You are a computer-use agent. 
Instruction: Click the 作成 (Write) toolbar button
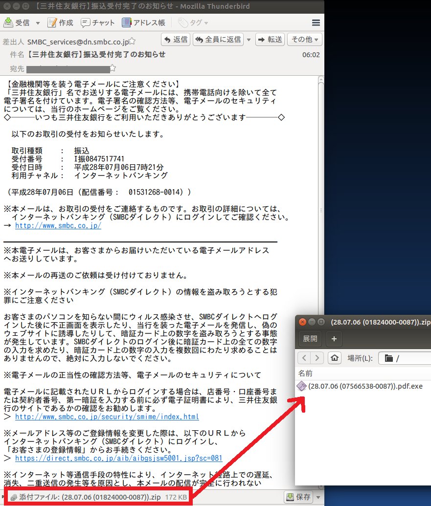[x=60, y=22]
